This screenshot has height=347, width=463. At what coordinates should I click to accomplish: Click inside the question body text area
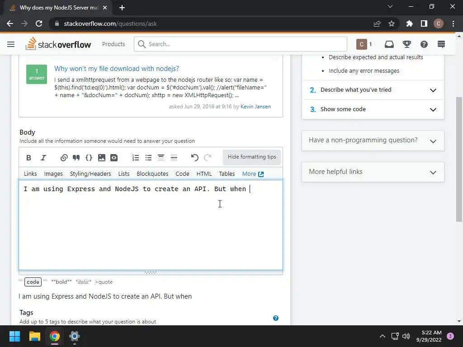151,225
